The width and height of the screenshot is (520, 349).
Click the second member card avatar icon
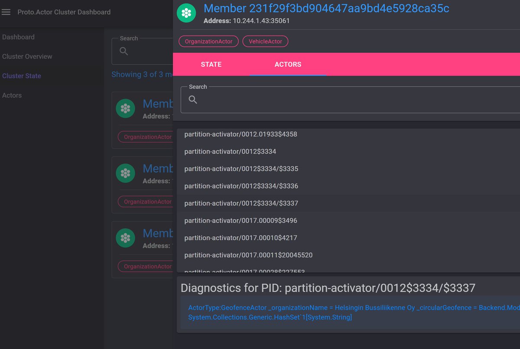125,173
